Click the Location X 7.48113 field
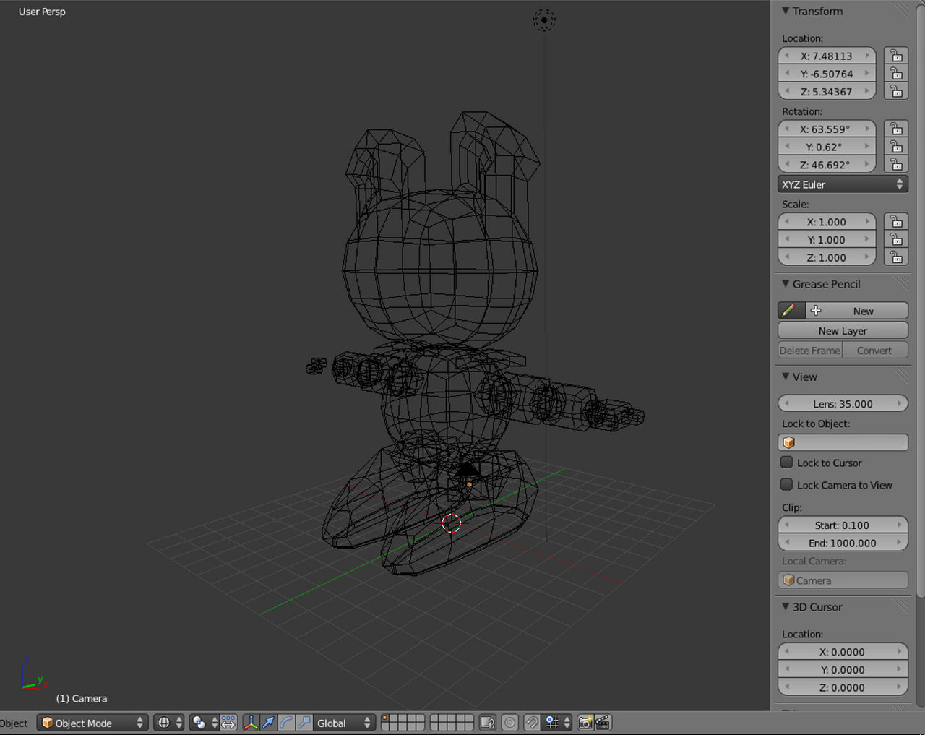 pos(827,56)
